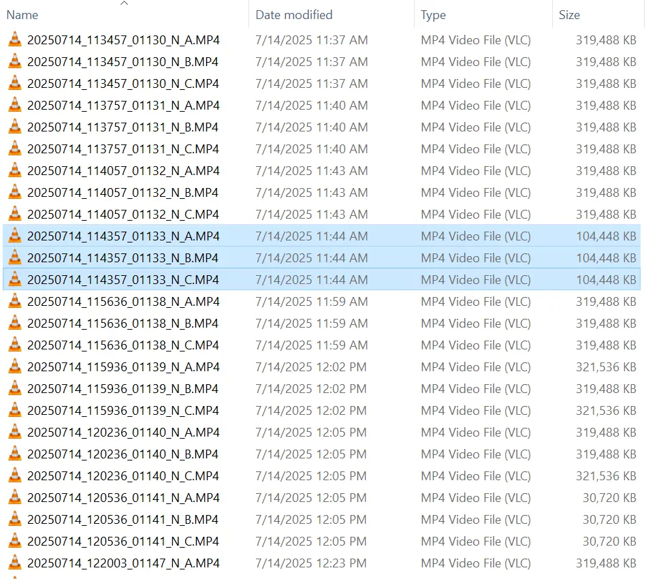Click date 7/14/2025 11:59 AM of 01138_N_B
Image resolution: width=646 pixels, height=579 pixels.
click(x=312, y=324)
